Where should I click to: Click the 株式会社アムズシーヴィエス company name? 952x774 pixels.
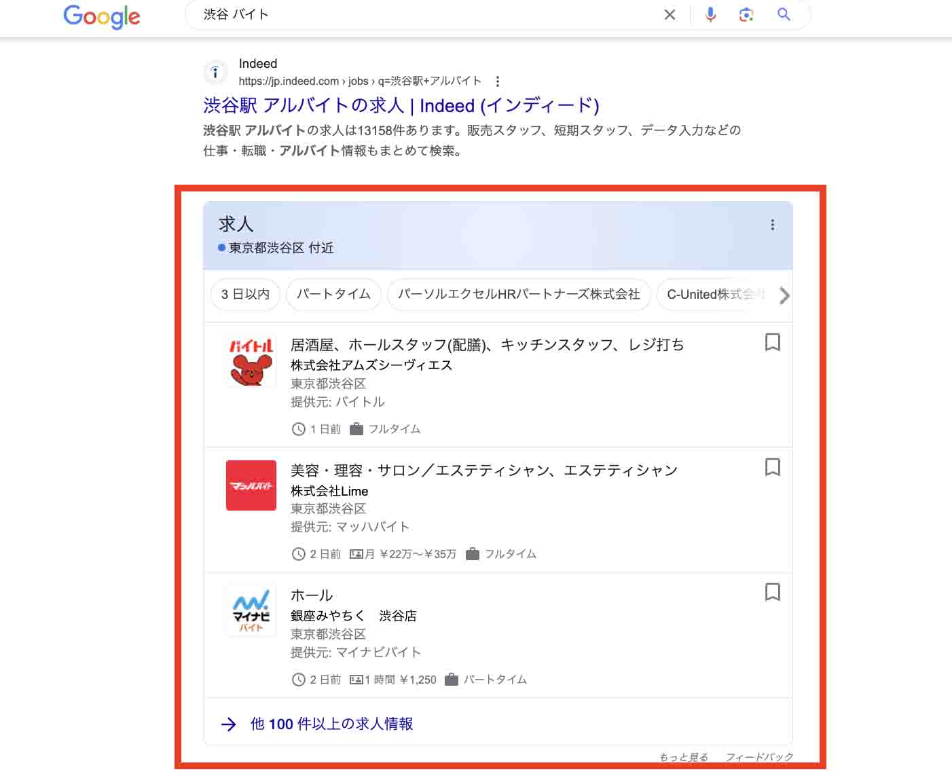click(371, 365)
